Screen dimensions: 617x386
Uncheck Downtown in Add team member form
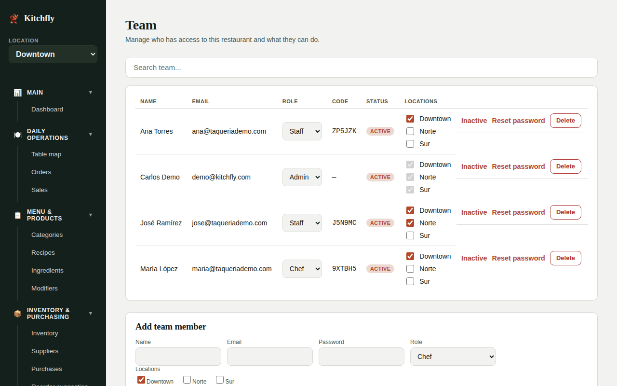[x=141, y=380]
